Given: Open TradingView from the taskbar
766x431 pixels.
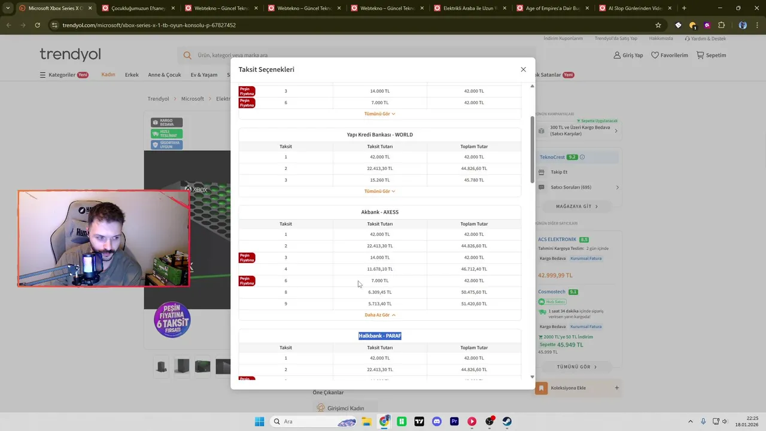Looking at the screenshot, I should (419, 421).
